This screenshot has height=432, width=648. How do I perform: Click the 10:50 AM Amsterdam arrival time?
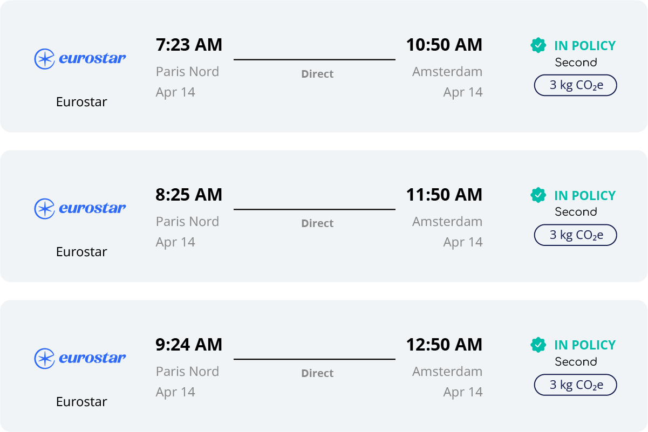(x=444, y=45)
